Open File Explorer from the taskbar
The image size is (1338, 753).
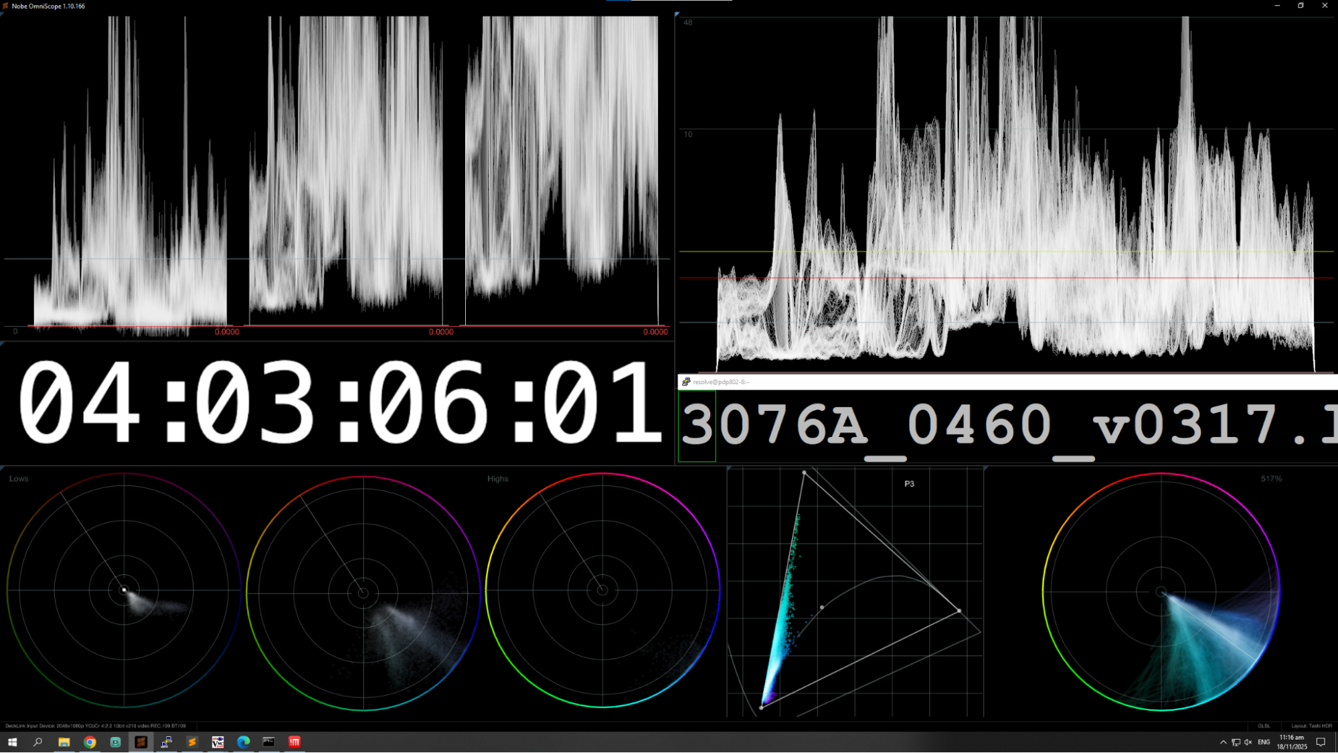(64, 742)
